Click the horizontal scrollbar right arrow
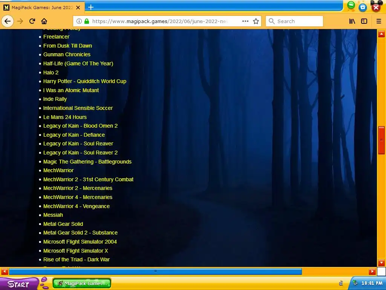Image resolution: width=386 pixels, height=290 pixels. (x=372, y=271)
